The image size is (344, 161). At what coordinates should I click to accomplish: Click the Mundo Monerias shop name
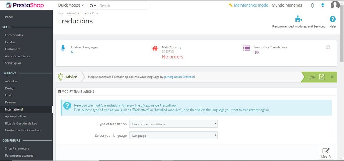coord(287,5)
